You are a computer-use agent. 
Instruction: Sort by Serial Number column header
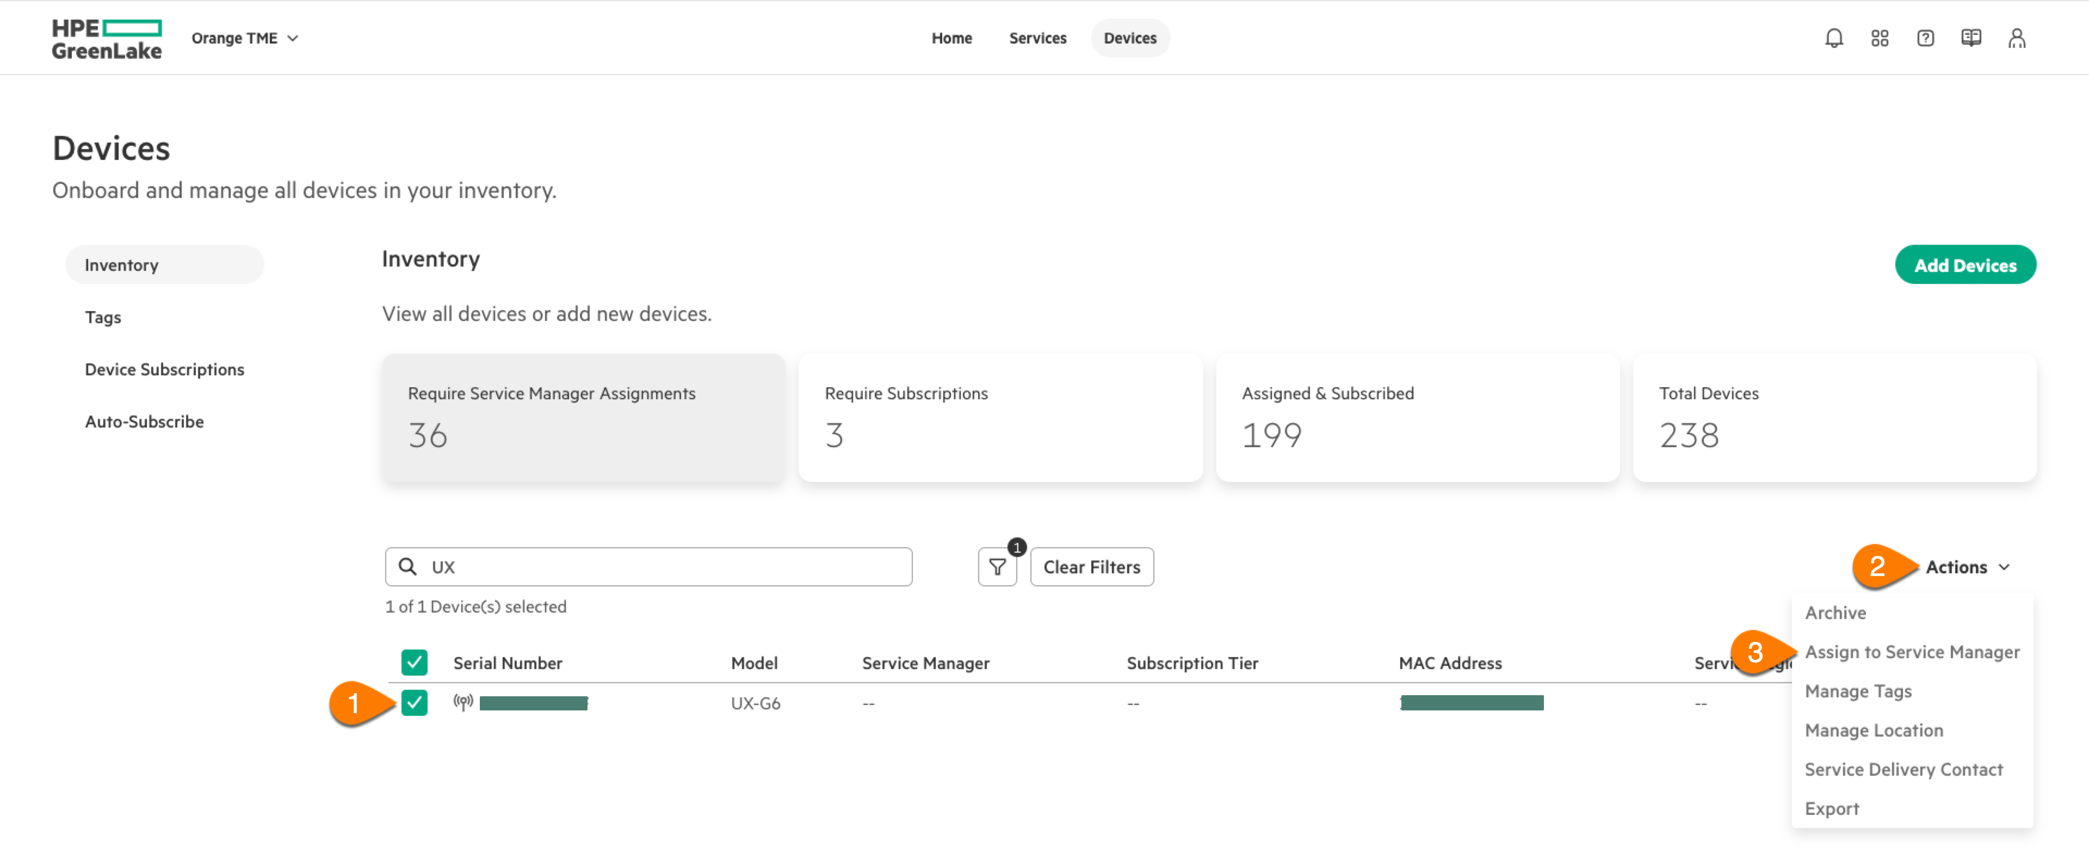coord(508,663)
